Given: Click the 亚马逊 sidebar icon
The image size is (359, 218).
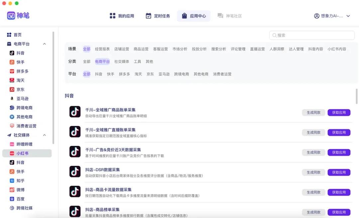Looking at the screenshot, I should point(12,98).
